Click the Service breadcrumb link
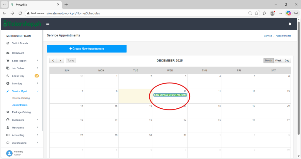This screenshot has height=159, width=301. (267, 36)
